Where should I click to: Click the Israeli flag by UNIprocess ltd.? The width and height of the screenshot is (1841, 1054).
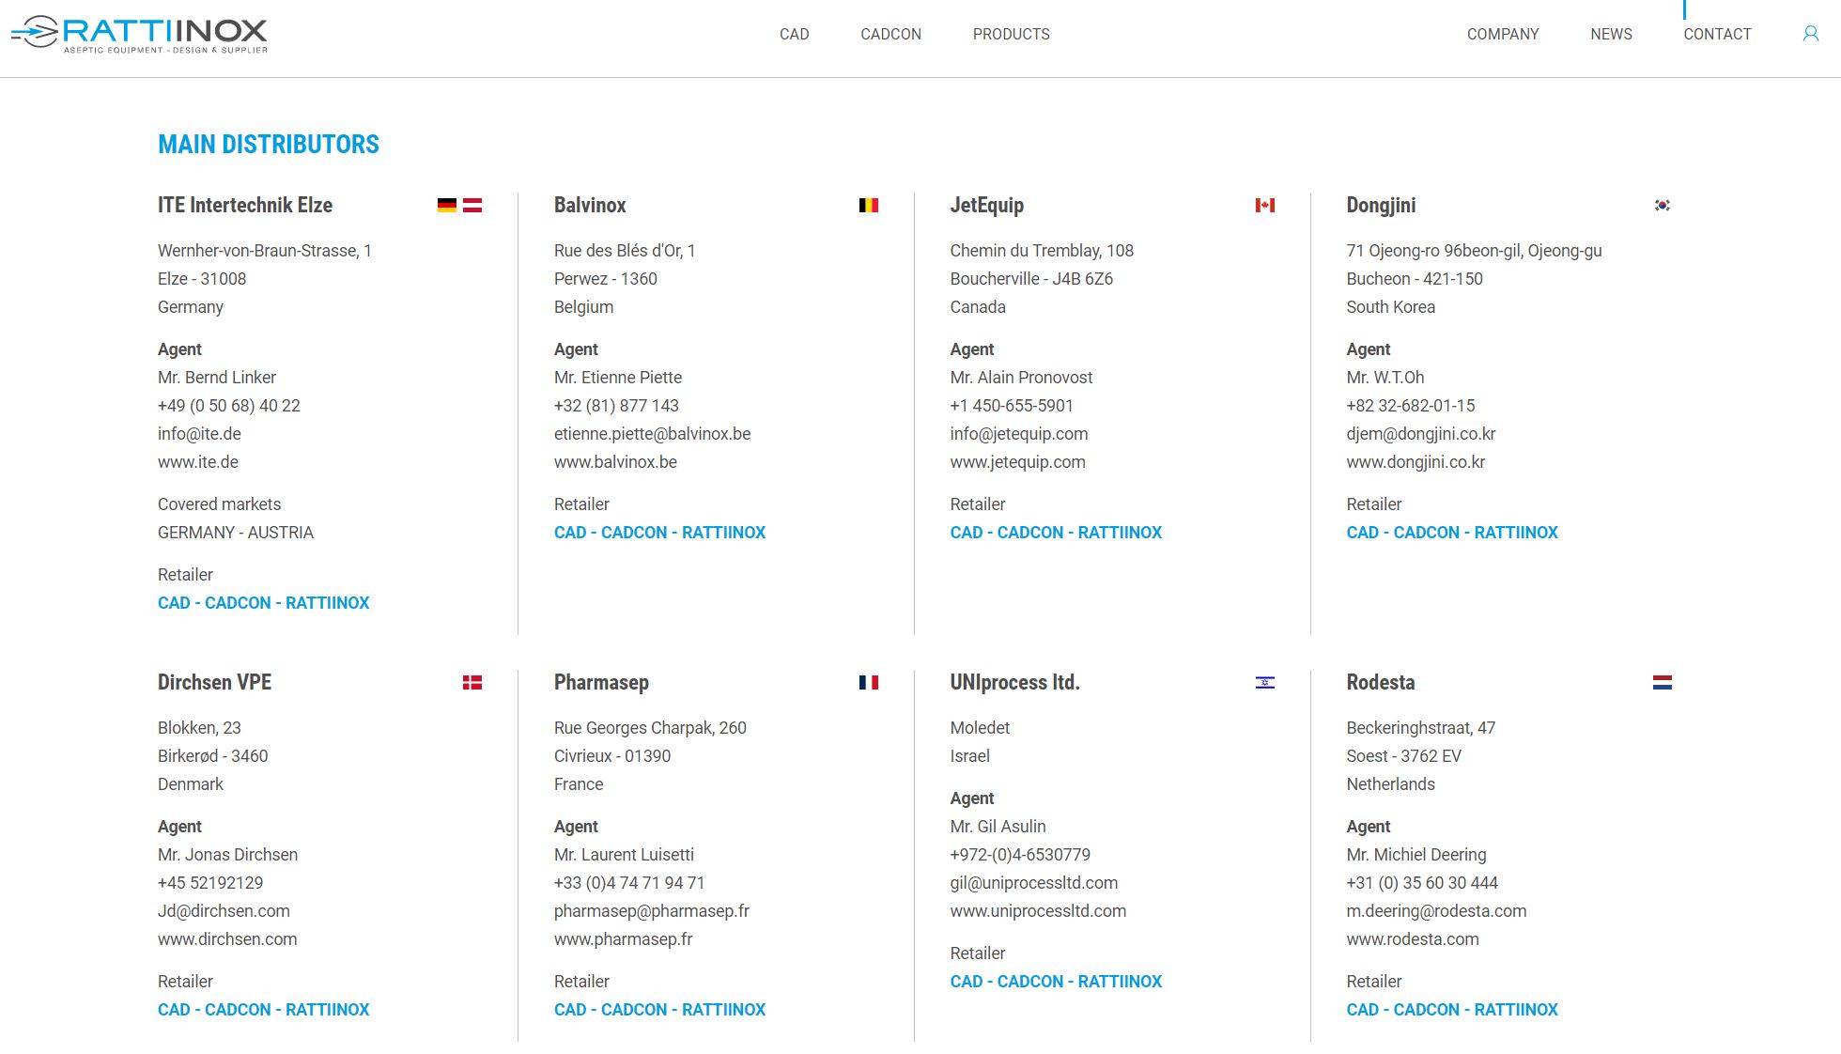(1265, 682)
